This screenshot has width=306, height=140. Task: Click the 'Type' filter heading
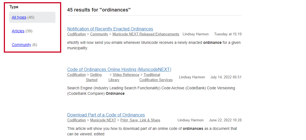14,7
